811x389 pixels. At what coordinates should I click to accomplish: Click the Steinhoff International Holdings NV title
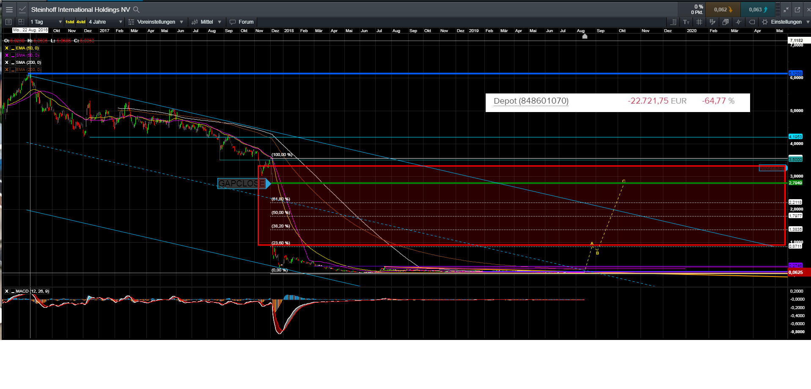point(80,9)
